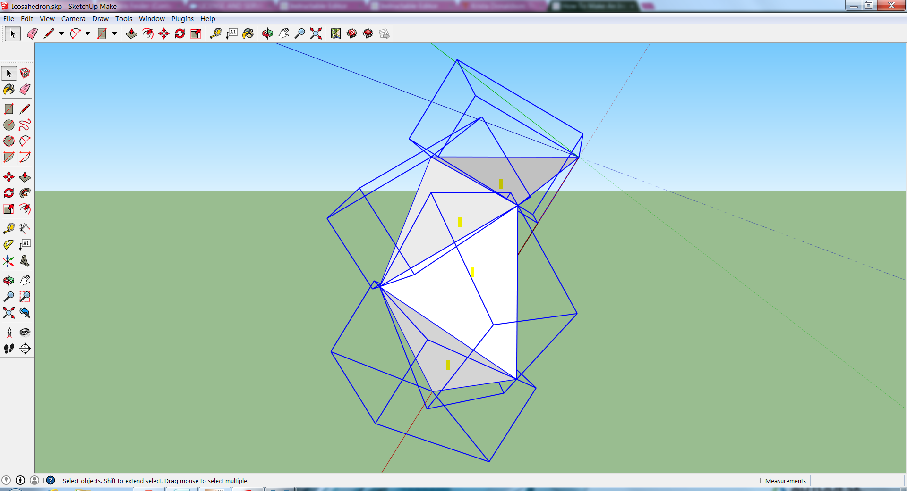Pick the Protractor tool
This screenshot has width=907, height=491.
point(9,244)
